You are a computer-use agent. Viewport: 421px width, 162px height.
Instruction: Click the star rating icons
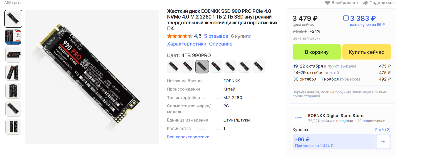pos(180,36)
